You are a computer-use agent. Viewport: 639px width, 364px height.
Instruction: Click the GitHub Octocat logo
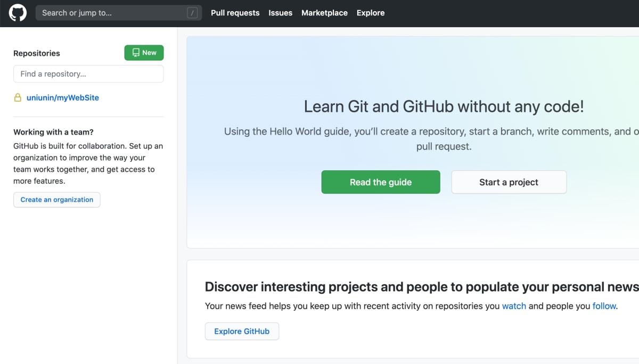coord(18,13)
